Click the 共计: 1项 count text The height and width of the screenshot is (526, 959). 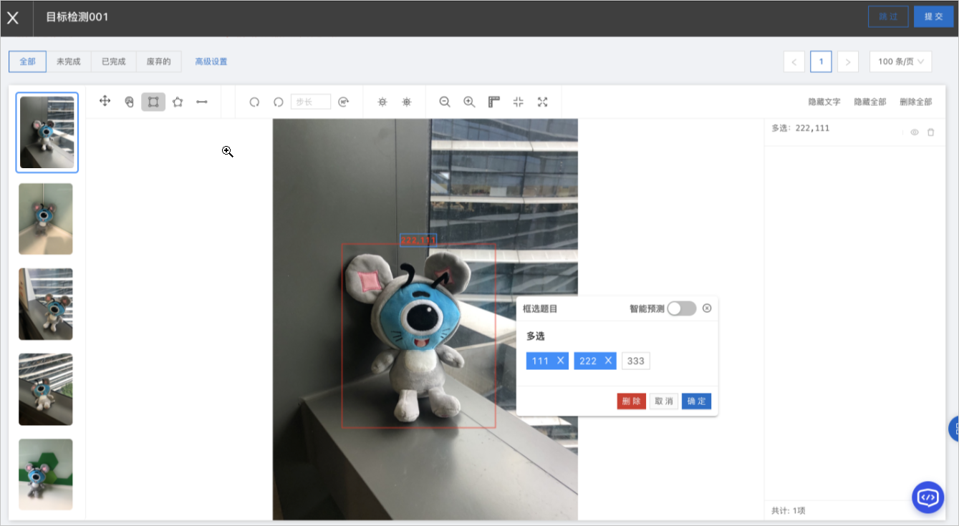click(788, 511)
